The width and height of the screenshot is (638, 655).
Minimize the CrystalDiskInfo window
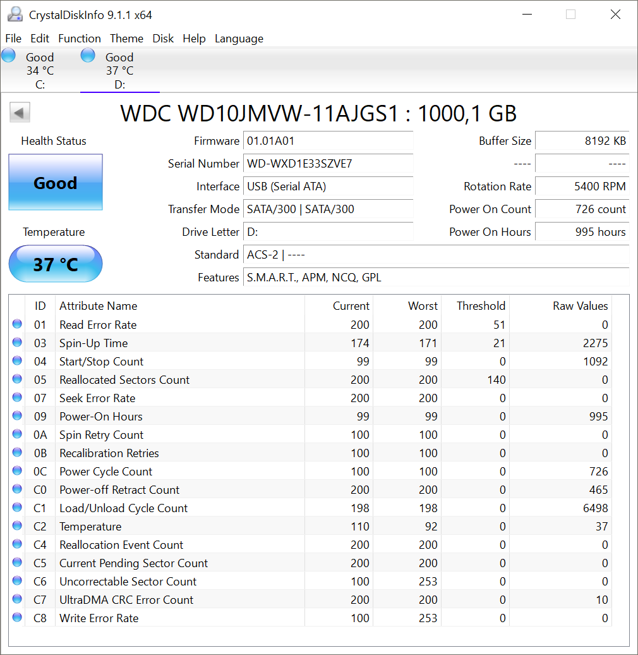[527, 15]
